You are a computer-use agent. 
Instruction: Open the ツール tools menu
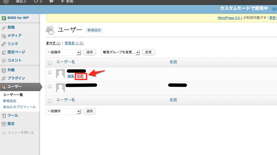[13, 115]
